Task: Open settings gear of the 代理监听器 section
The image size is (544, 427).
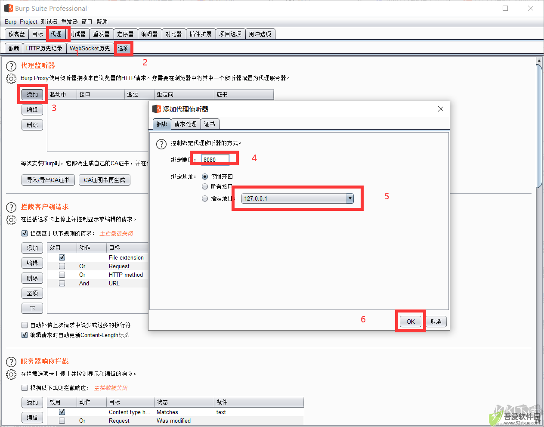Action: click(11, 79)
